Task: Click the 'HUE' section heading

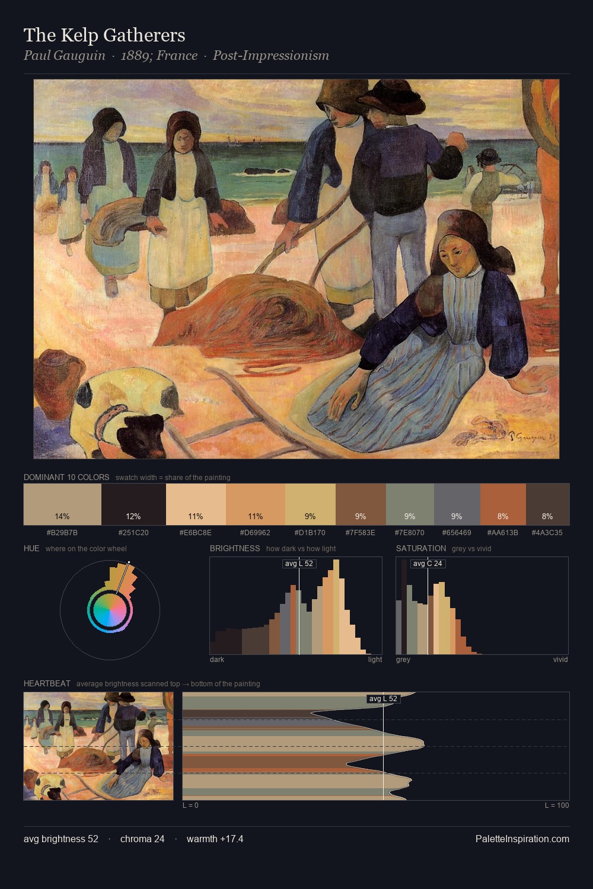Action: tap(31, 548)
